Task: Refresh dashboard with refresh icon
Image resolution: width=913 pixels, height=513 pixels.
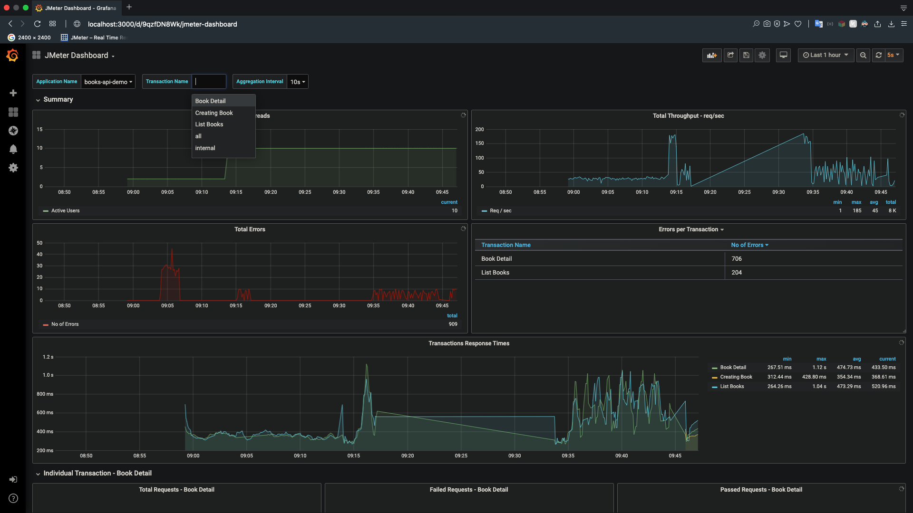Action: tap(879, 55)
